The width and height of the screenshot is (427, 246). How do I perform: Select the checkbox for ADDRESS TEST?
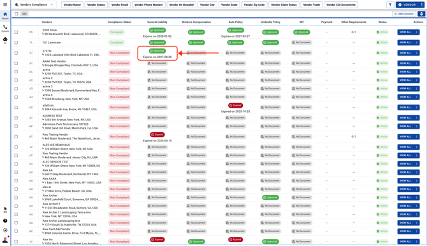pyautogui.click(x=16, y=118)
